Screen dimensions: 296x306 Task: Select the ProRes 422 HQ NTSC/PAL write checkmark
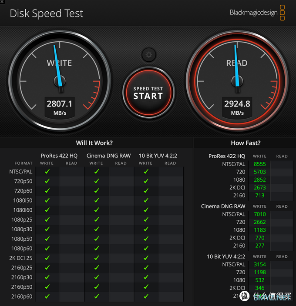point(47,172)
